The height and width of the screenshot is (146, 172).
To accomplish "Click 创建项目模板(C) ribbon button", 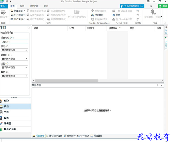I will click(x=56, y=19).
